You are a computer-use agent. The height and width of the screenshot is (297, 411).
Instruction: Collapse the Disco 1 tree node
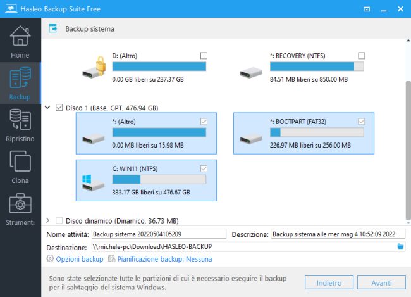[x=47, y=108]
